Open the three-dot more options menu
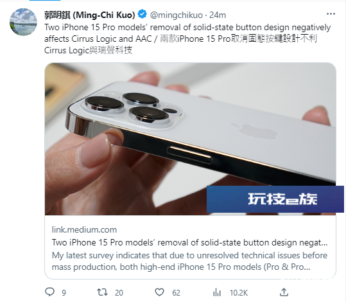Screen dimensions: 346x302 click(x=331, y=14)
